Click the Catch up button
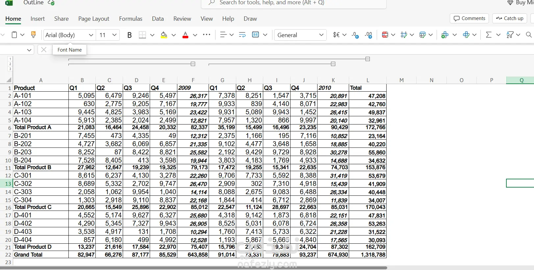The image size is (534, 270). tap(510, 18)
